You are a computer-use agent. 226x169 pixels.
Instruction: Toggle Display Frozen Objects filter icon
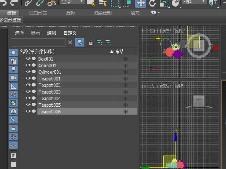click(13, 137)
